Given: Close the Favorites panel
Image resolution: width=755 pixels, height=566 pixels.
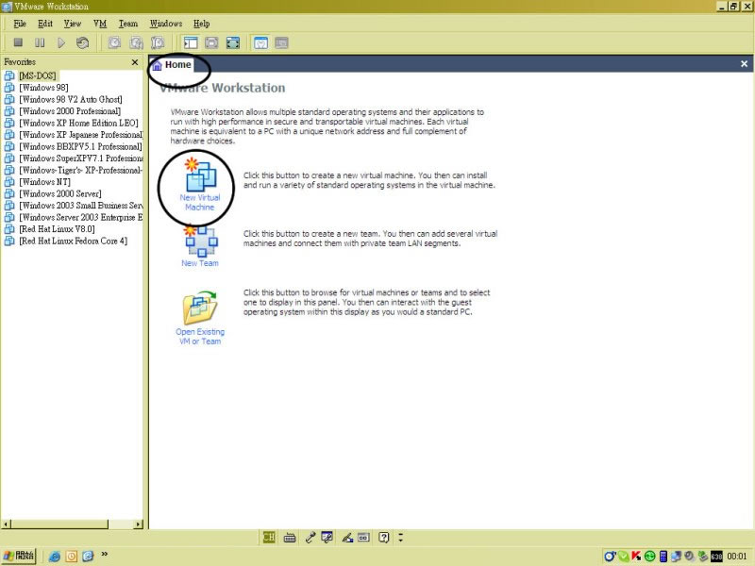Looking at the screenshot, I should [135, 62].
